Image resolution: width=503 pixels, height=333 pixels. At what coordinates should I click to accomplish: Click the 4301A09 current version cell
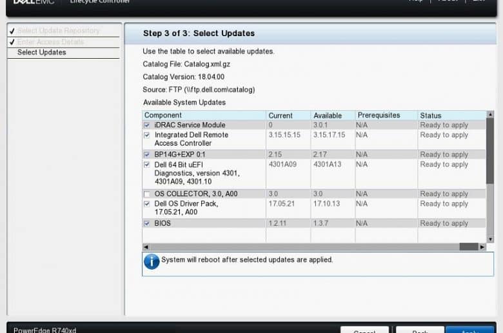pos(282,165)
